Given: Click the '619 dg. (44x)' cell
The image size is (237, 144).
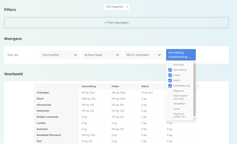Looking at the screenshot, I should click(x=118, y=99).
